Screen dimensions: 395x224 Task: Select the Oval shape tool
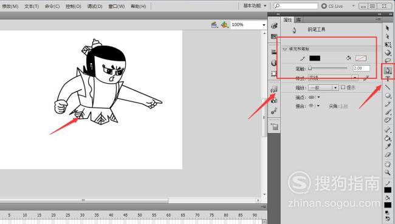(388, 96)
